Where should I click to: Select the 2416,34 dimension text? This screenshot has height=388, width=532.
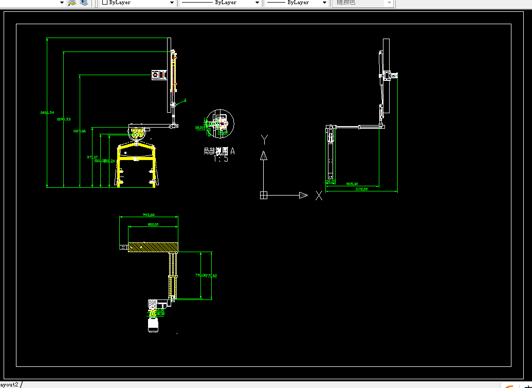[x=47, y=113]
